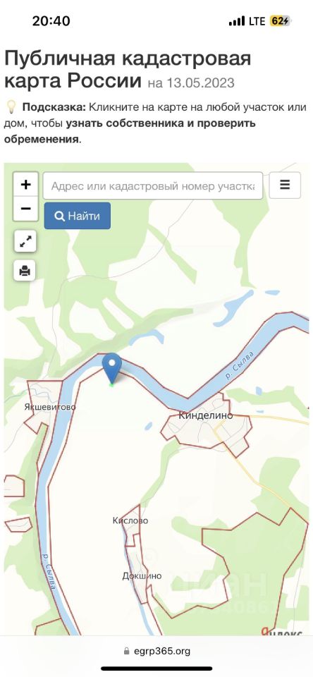Open fullscreen map view with arrows icon
Image resolution: width=313 pixels, height=677 pixels.
pos(25,242)
